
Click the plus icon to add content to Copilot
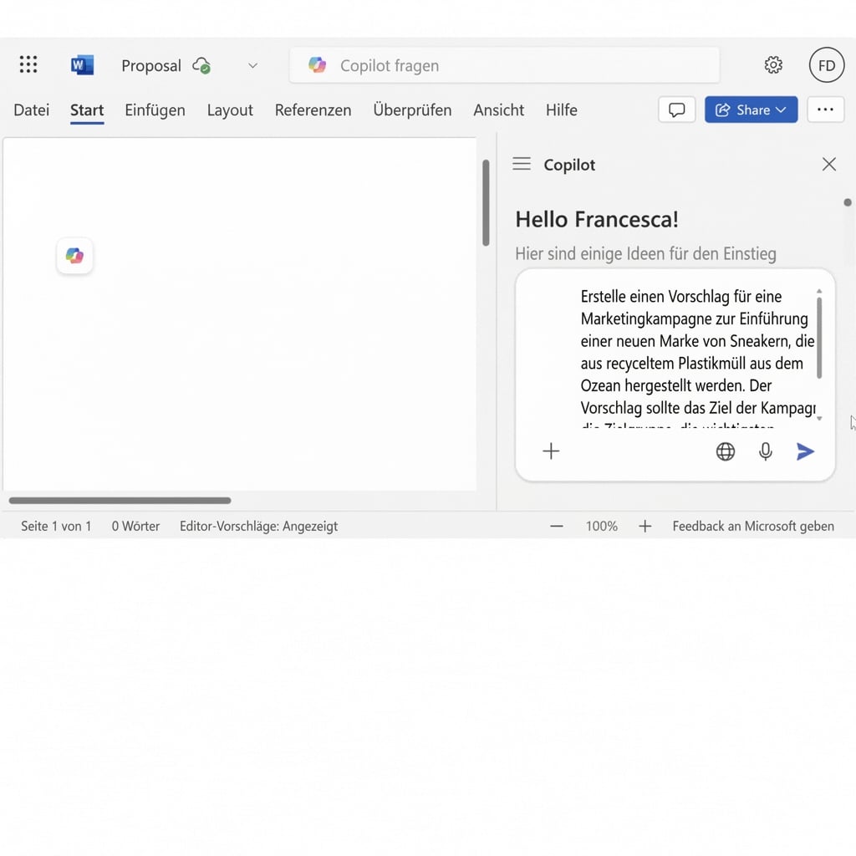click(x=551, y=451)
